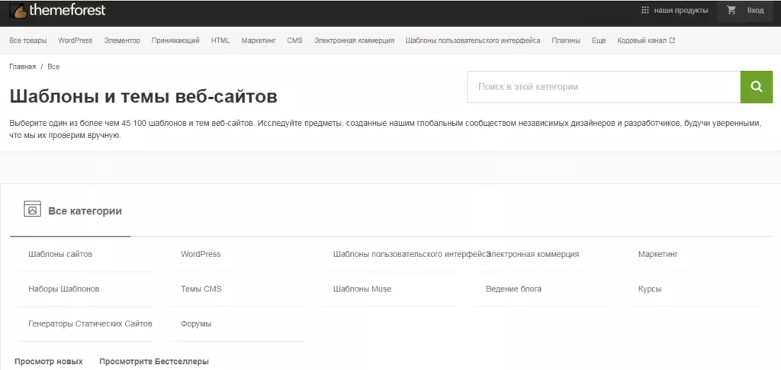Click the Шаблоны и темы веб-сайтов heading
Viewport: 781px width, 370px height.
point(143,97)
